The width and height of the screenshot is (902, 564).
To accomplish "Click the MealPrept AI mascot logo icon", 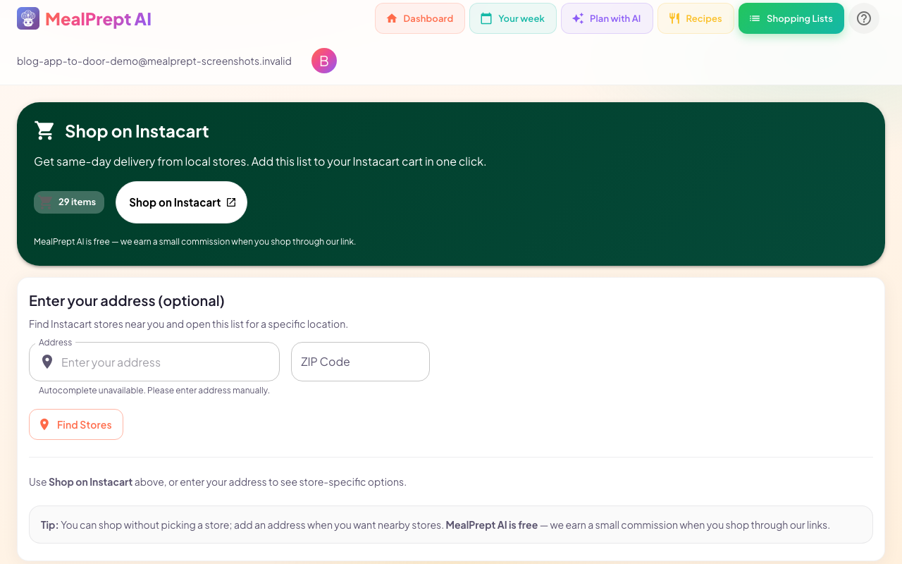I will 28,18.
